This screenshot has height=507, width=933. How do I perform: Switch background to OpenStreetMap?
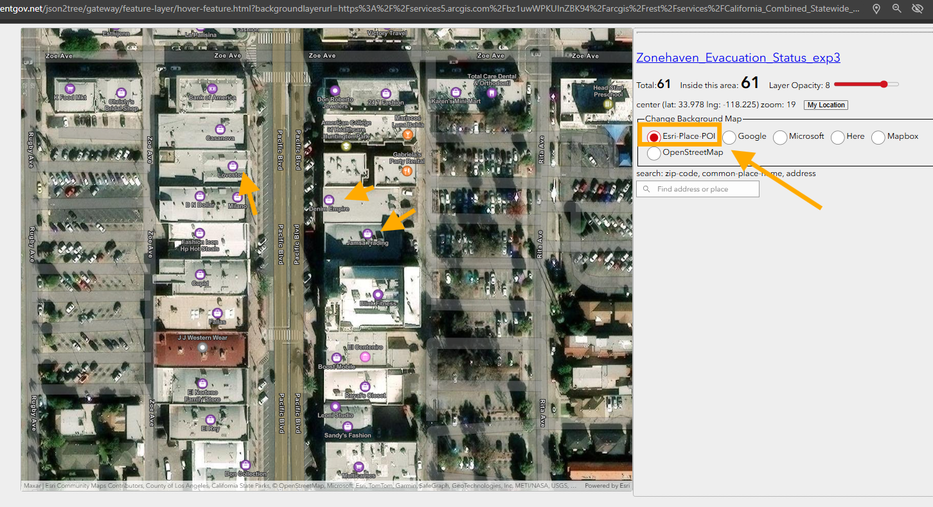click(654, 153)
